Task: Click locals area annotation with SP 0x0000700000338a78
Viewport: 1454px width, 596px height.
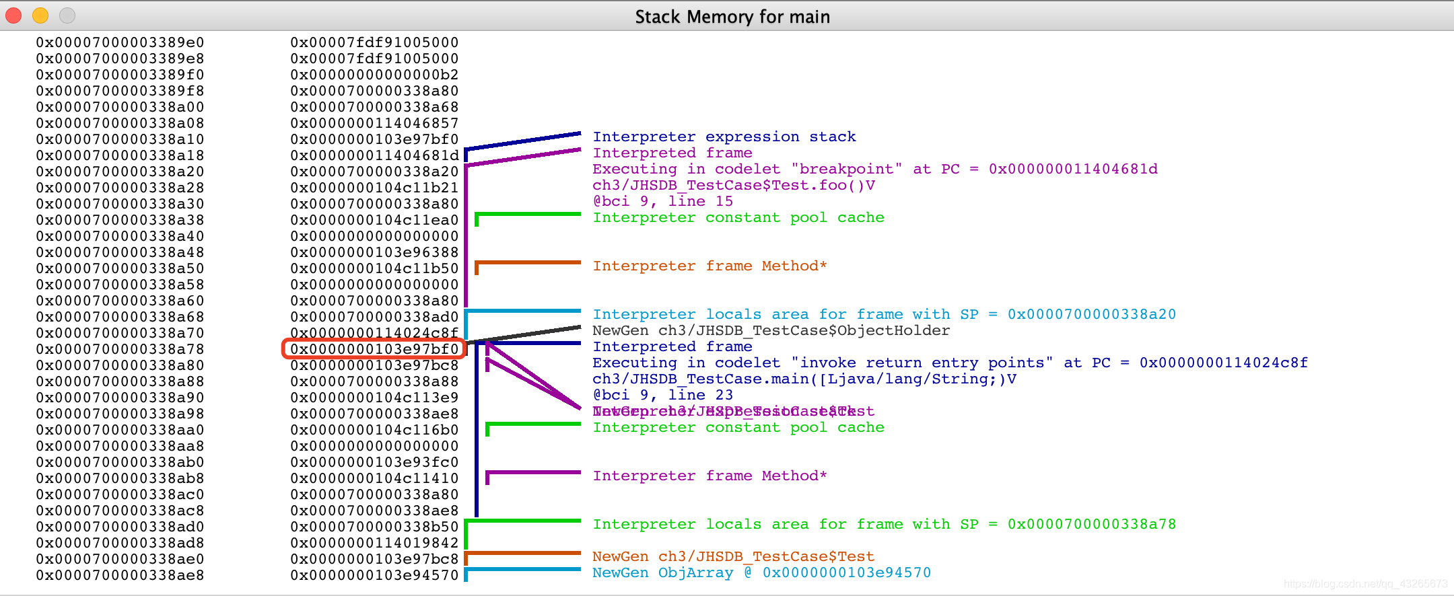Action: (x=885, y=524)
